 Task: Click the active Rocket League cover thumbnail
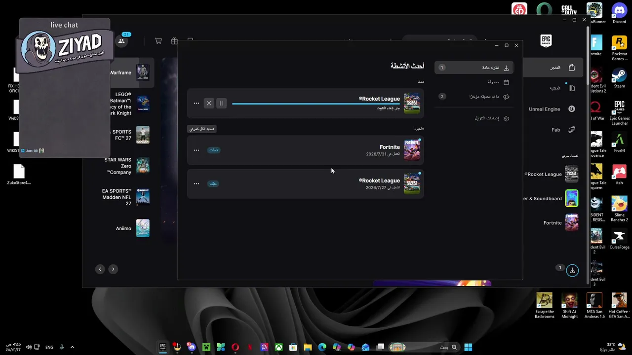tap(412, 103)
